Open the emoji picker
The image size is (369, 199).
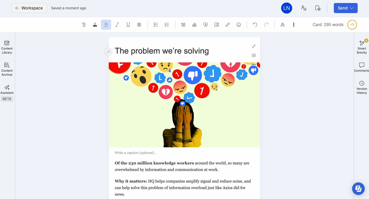239,25
